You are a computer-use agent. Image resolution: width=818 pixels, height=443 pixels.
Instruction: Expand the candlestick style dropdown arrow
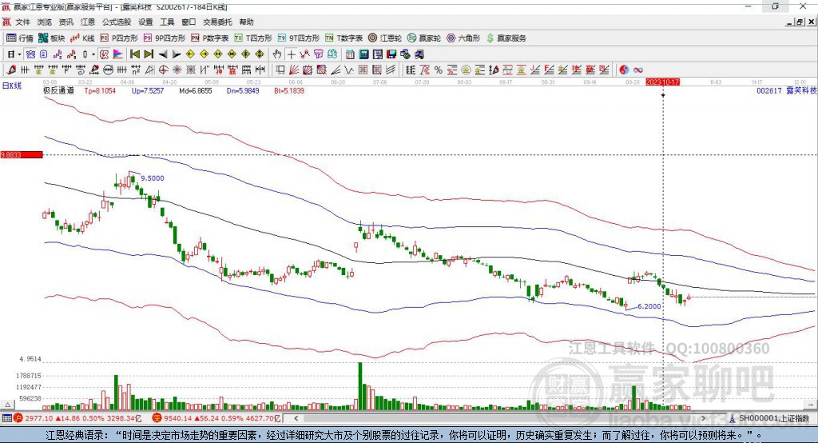[93, 54]
